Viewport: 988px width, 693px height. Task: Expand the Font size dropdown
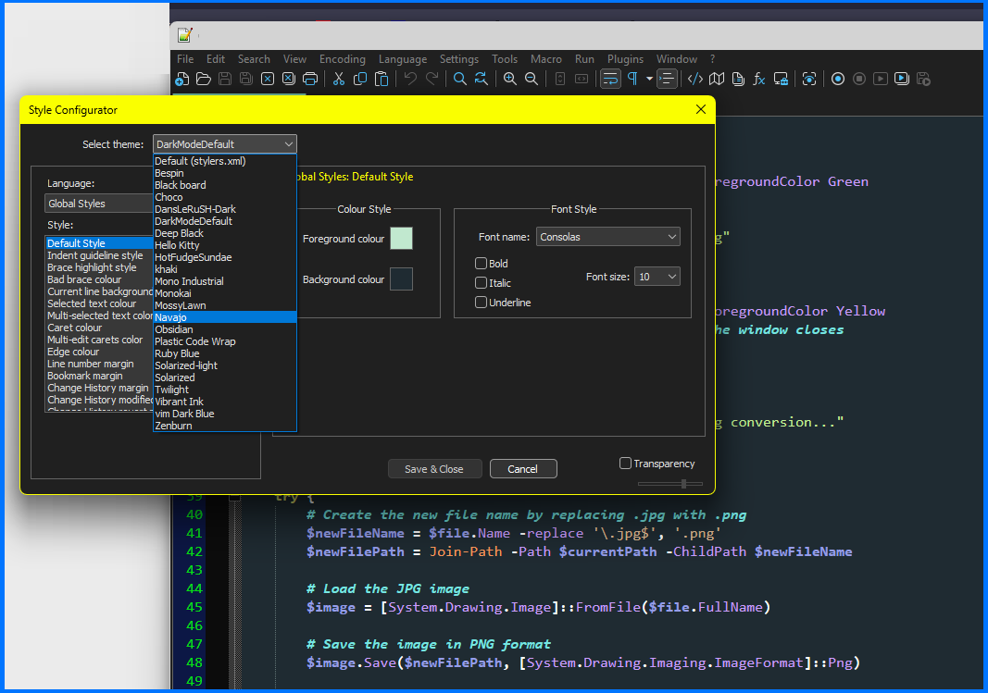[657, 277]
